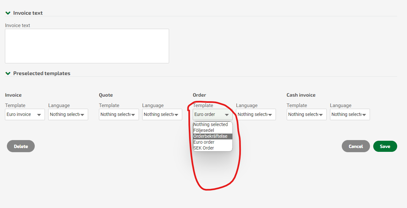Open the Invoice Template dropdown showing Euro invoice
This screenshot has height=208, width=407.
25,115
